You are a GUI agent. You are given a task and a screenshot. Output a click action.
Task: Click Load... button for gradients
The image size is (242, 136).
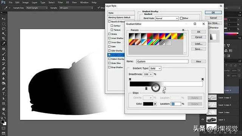pyautogui.click(x=199, y=44)
